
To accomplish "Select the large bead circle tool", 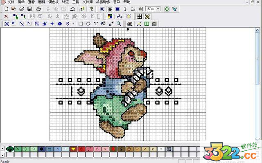I will 60,24.
